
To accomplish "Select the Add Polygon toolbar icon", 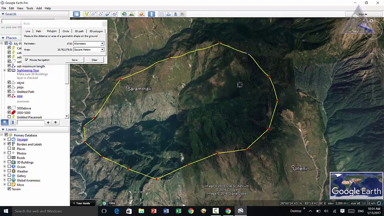I will pyautogui.click(x=94, y=14).
